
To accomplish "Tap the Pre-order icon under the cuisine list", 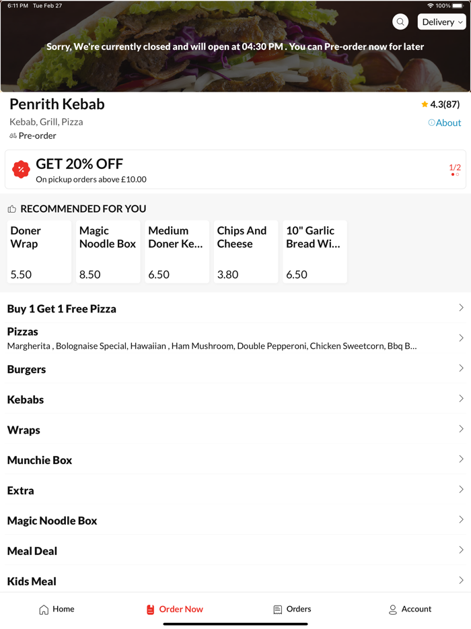I will pos(12,135).
